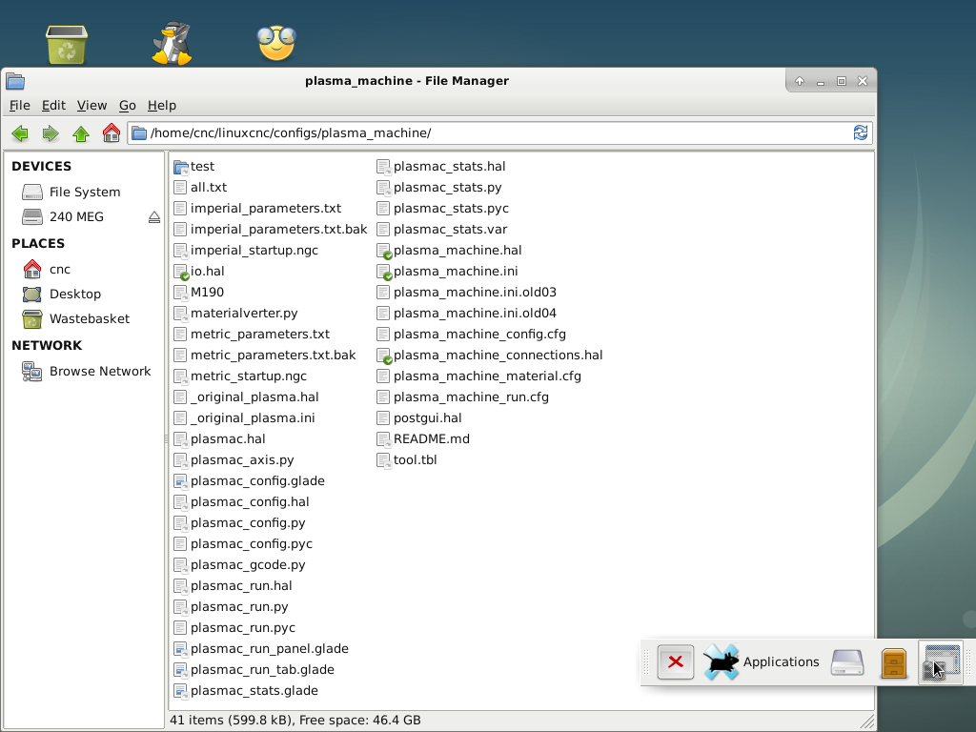Select metric_startup.ngc
Viewport: 976px width, 732px height.
[249, 376]
